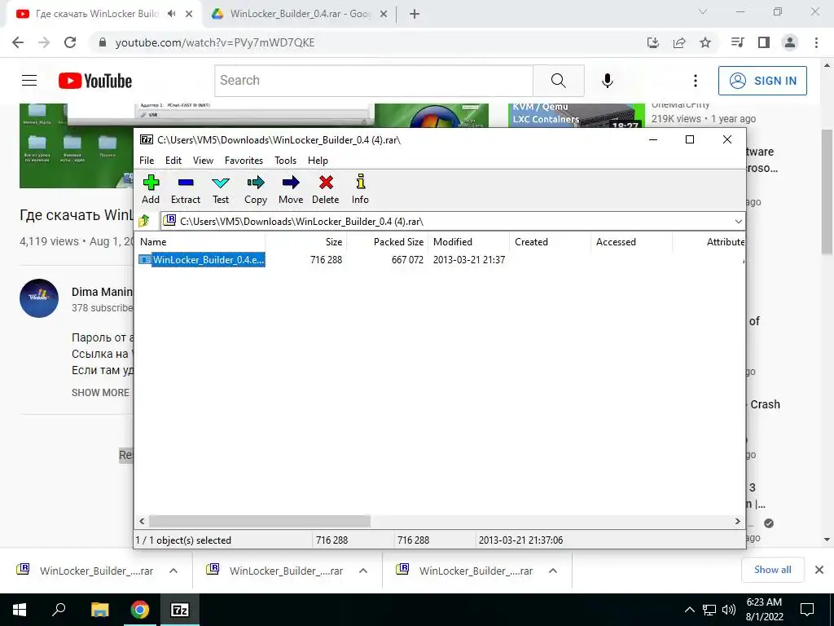This screenshot has height=626, width=834.
Task: Open the Help menu in 7-Zip
Action: 318,161
